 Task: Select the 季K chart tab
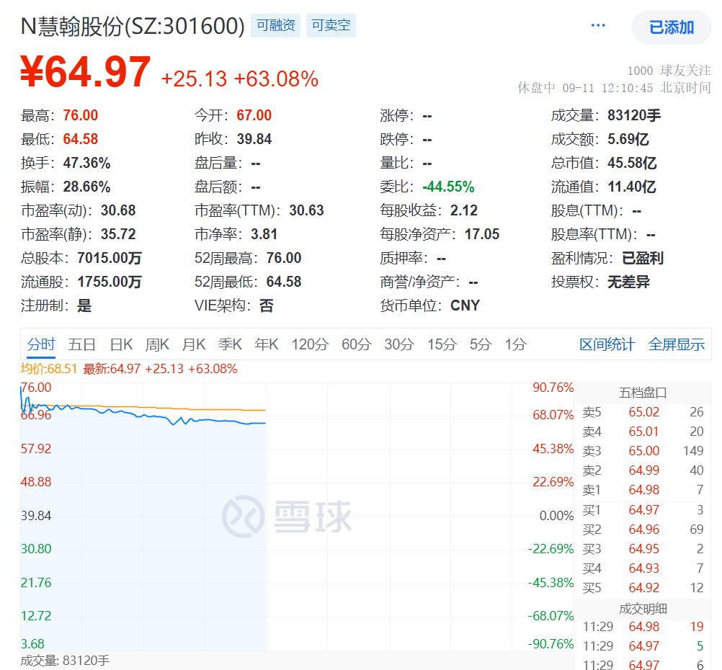231,344
